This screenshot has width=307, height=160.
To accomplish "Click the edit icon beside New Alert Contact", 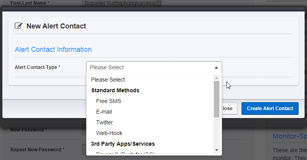I will click(18, 26).
